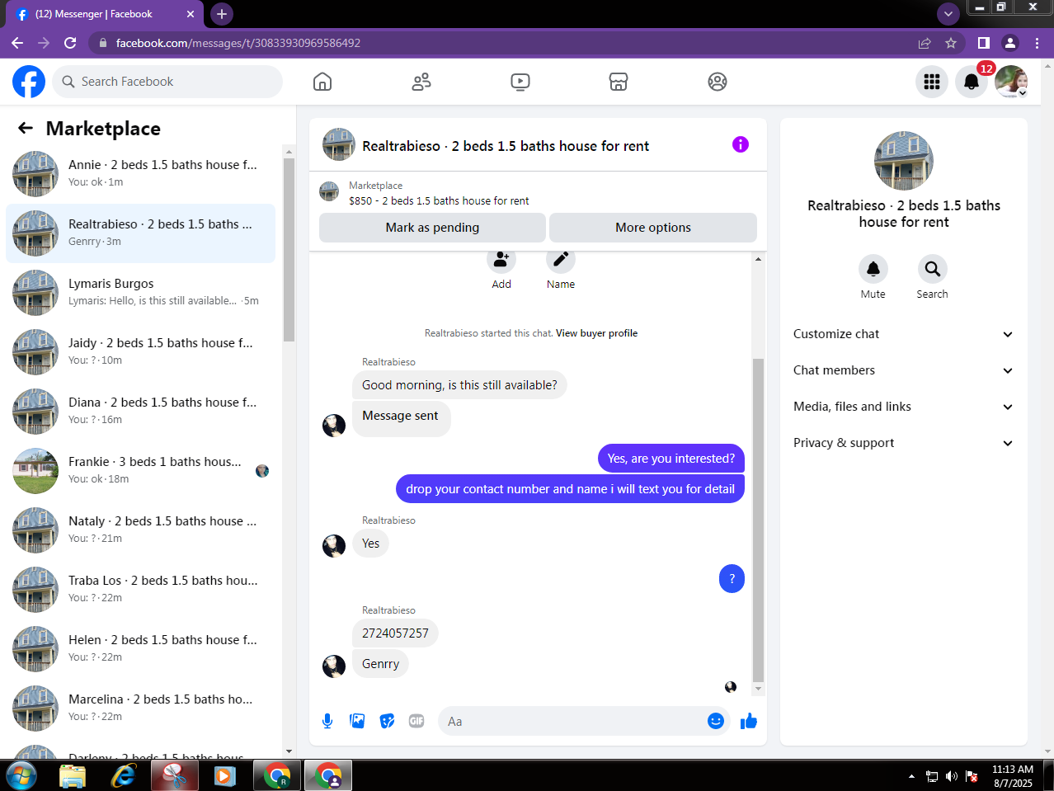Viewport: 1054px width, 791px height.
Task: Toggle the browser side panel
Action: click(984, 43)
